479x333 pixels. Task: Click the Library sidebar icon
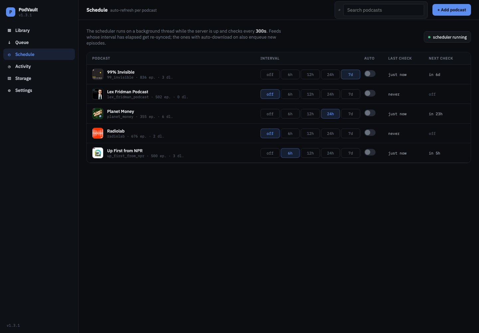[9, 30]
